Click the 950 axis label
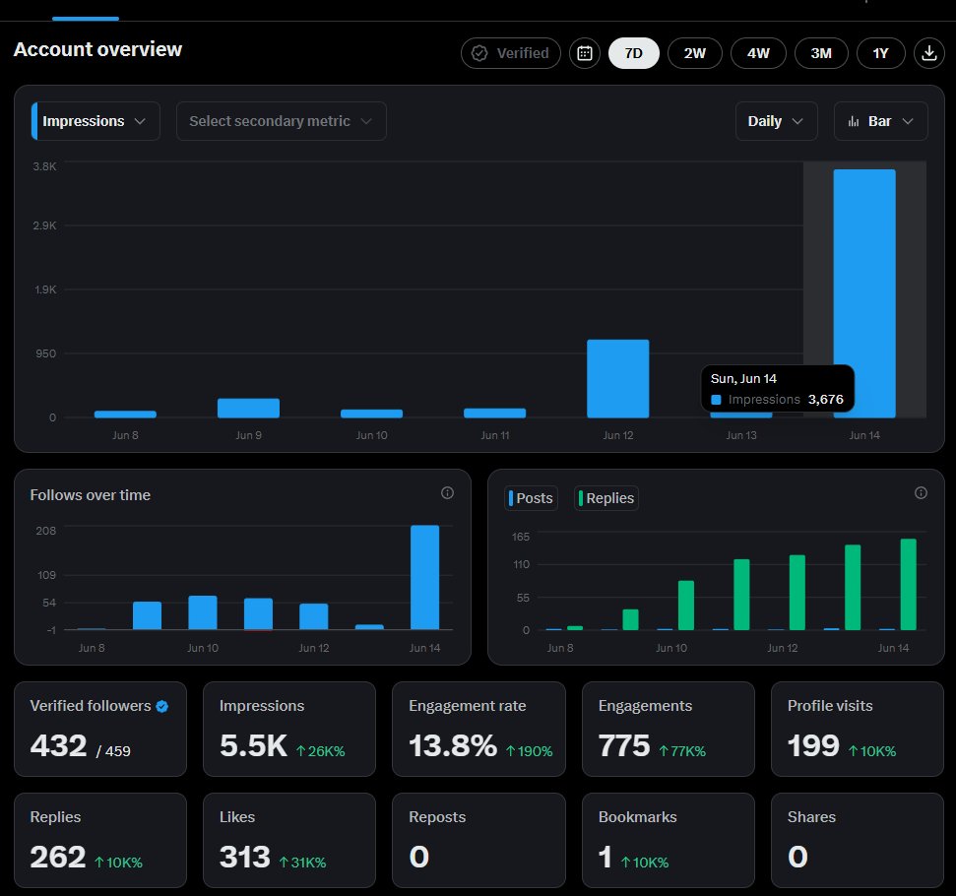This screenshot has width=956, height=896. pos(45,353)
